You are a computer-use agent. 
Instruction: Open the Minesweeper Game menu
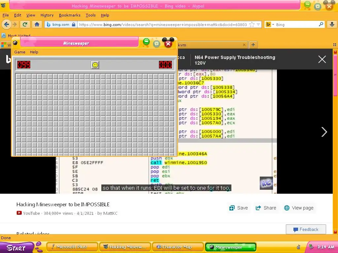point(20,52)
